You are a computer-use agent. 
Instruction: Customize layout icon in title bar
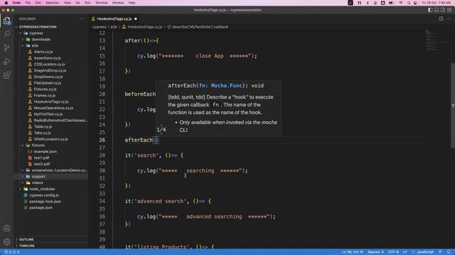[449, 10]
